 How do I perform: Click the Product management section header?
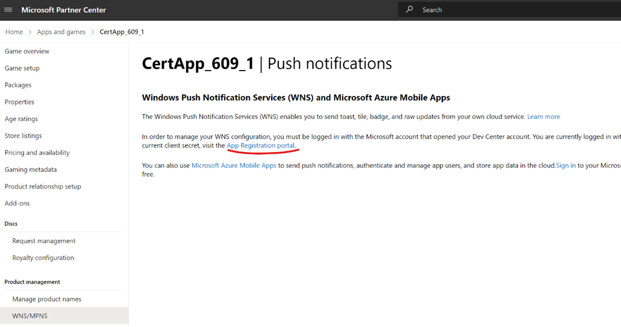click(32, 282)
